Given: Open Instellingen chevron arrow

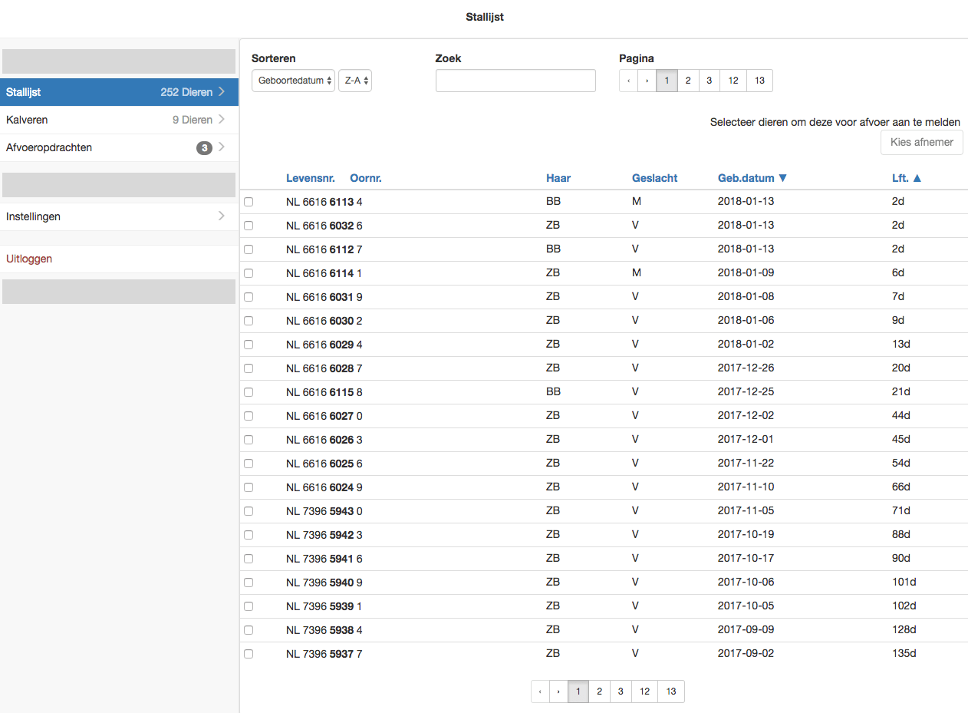Looking at the screenshot, I should (x=222, y=216).
